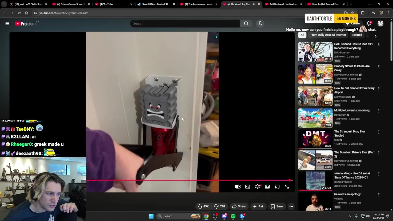The width and height of the screenshot is (393, 221).
Task: Turn on closed captions (CC)
Action: [x=247, y=187]
